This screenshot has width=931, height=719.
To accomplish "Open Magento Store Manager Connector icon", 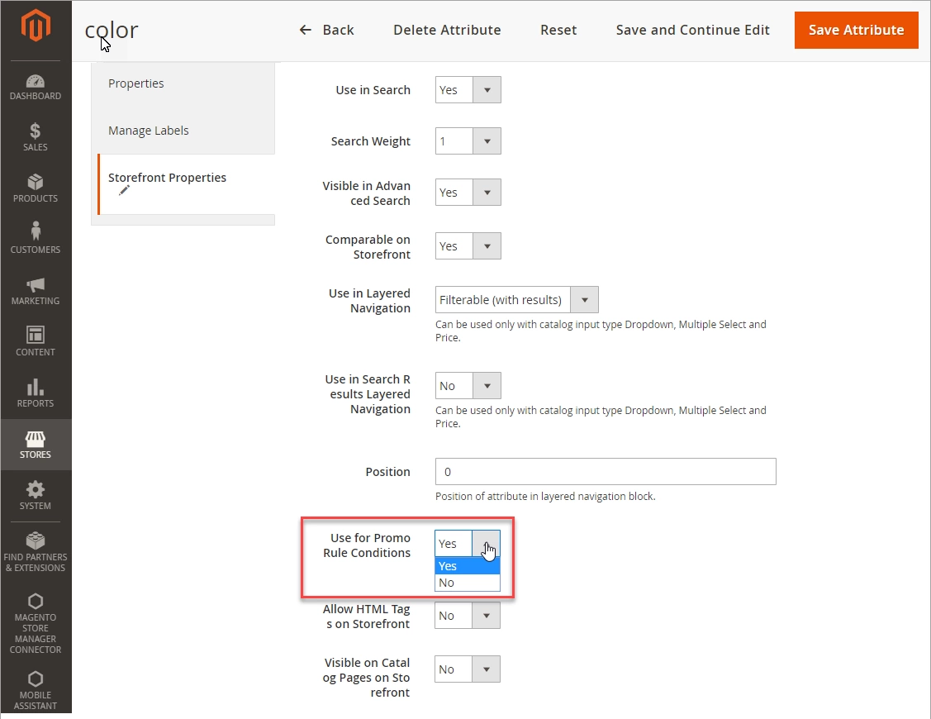I will [35, 601].
